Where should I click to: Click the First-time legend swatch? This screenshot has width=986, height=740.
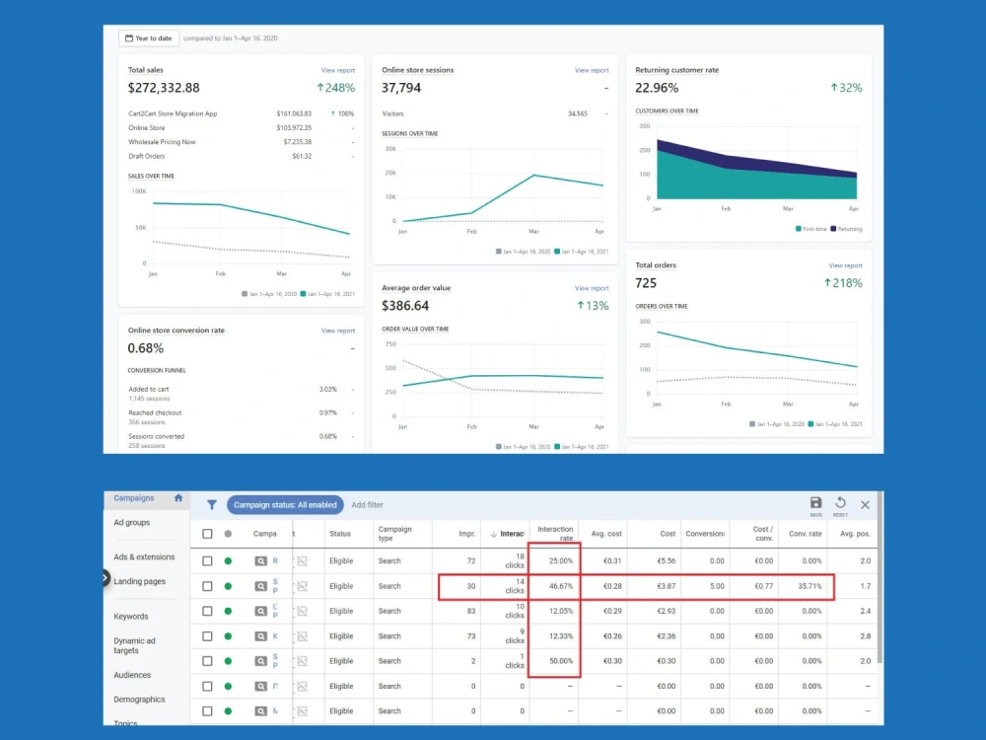coord(798,229)
